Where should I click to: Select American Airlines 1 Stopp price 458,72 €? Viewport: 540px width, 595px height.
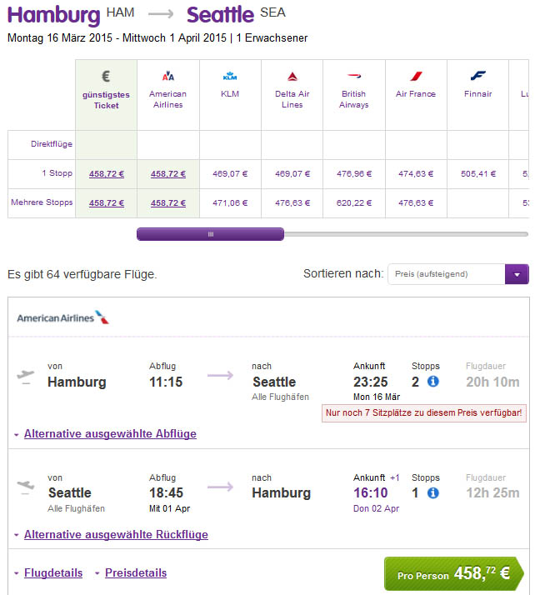pyautogui.click(x=168, y=174)
